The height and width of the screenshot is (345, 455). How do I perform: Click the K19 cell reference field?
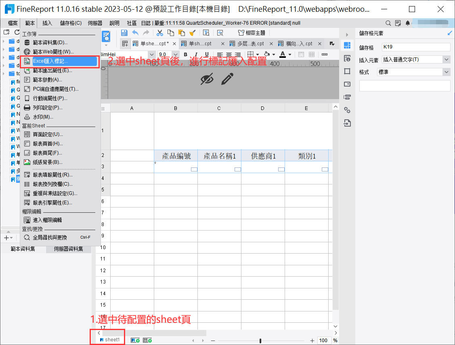point(416,47)
